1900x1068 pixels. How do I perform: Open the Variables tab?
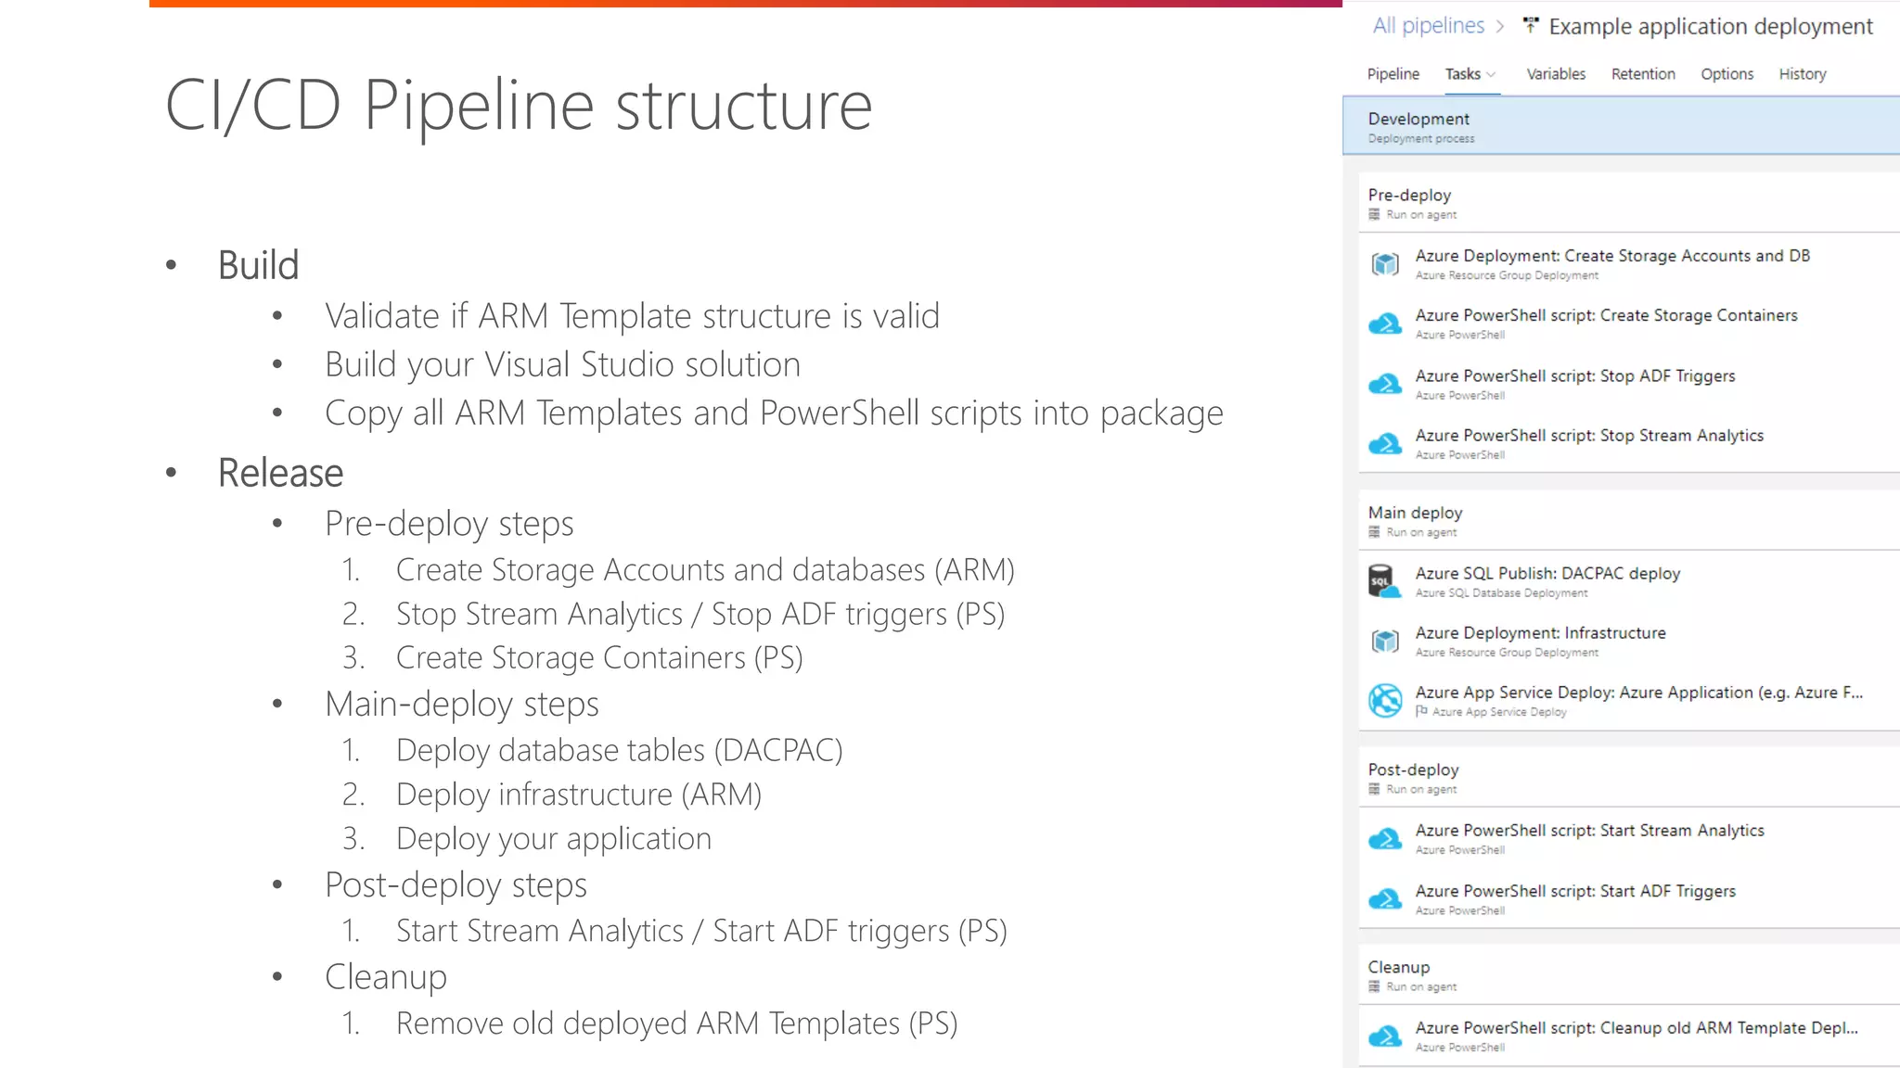tap(1556, 74)
